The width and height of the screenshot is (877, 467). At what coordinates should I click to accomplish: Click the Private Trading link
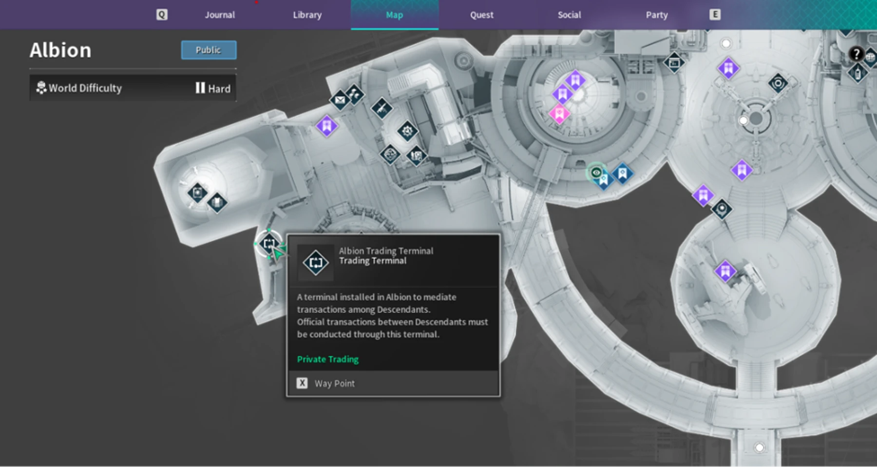click(327, 359)
